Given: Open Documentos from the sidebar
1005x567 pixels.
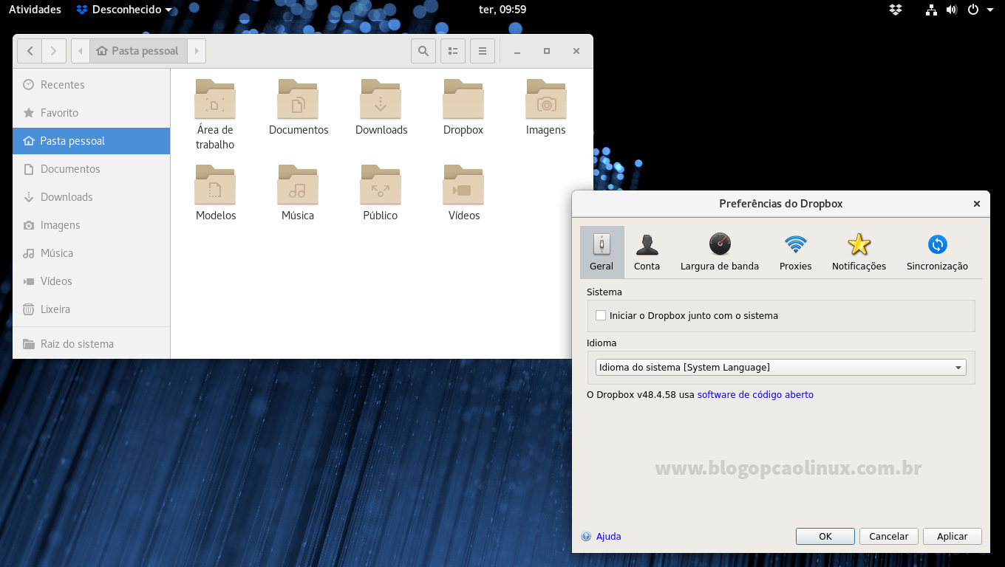Looking at the screenshot, I should pos(91,169).
